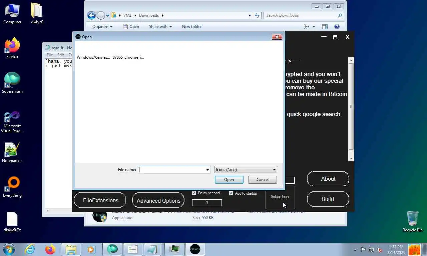Open the address bar history dropdown
The width and height of the screenshot is (427, 256).
pos(250,15)
